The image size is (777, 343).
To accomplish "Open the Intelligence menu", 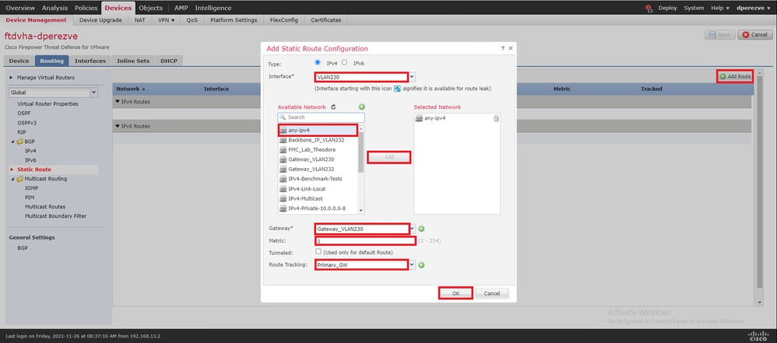I will pyautogui.click(x=213, y=8).
